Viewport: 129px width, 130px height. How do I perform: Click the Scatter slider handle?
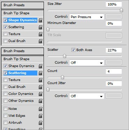[x=64, y=56]
